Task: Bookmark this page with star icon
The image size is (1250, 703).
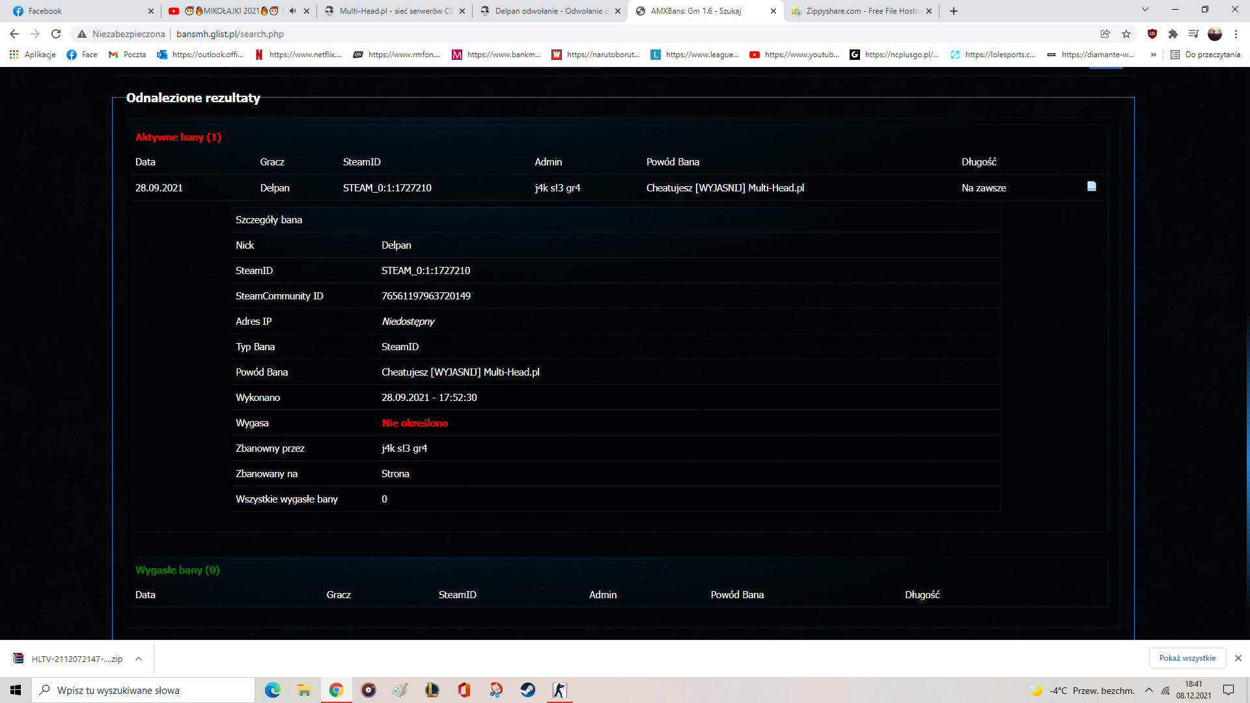Action: 1126,34
